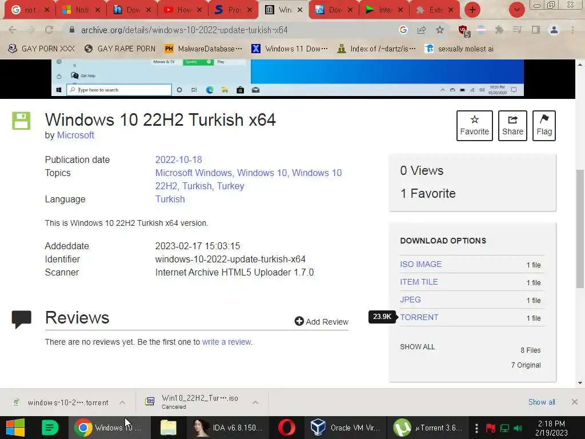This screenshot has width=585, height=439.
Task: Open the Extensions puzzle icon
Action: 499,30
